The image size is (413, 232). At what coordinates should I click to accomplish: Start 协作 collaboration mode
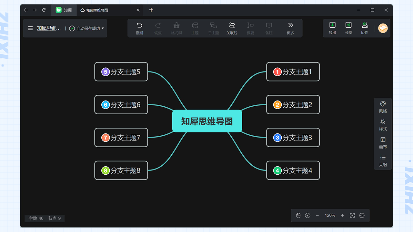tap(365, 28)
